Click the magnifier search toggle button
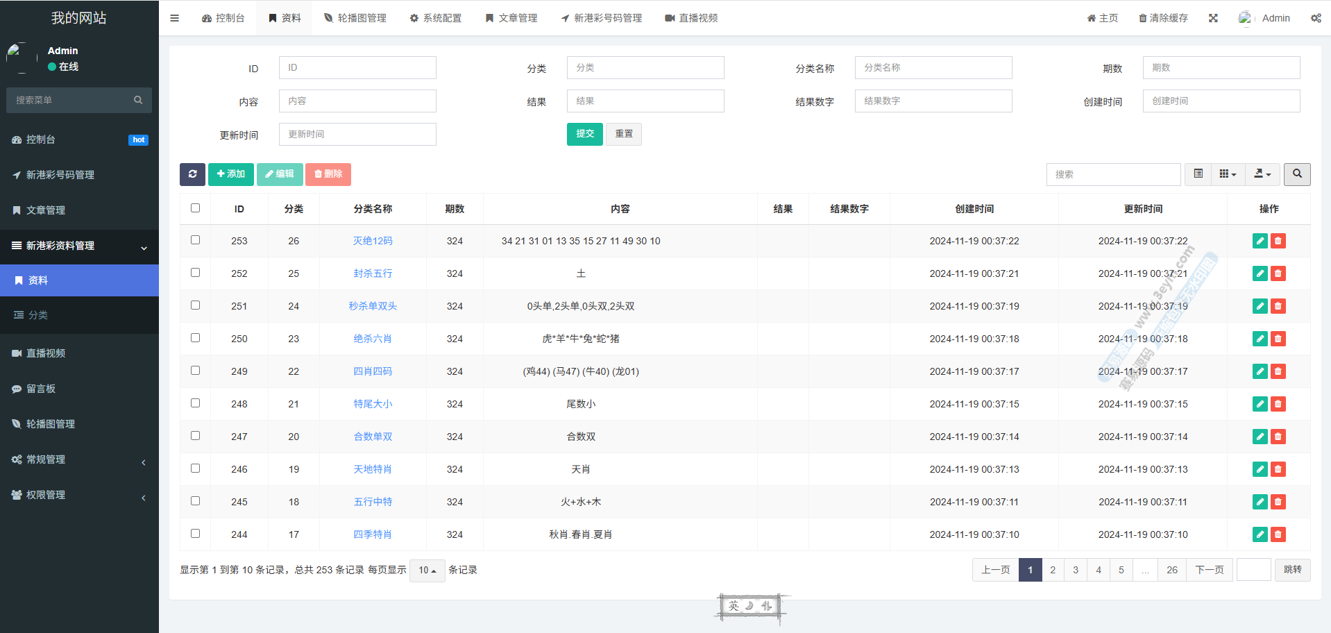This screenshot has height=633, width=1331. (1297, 174)
